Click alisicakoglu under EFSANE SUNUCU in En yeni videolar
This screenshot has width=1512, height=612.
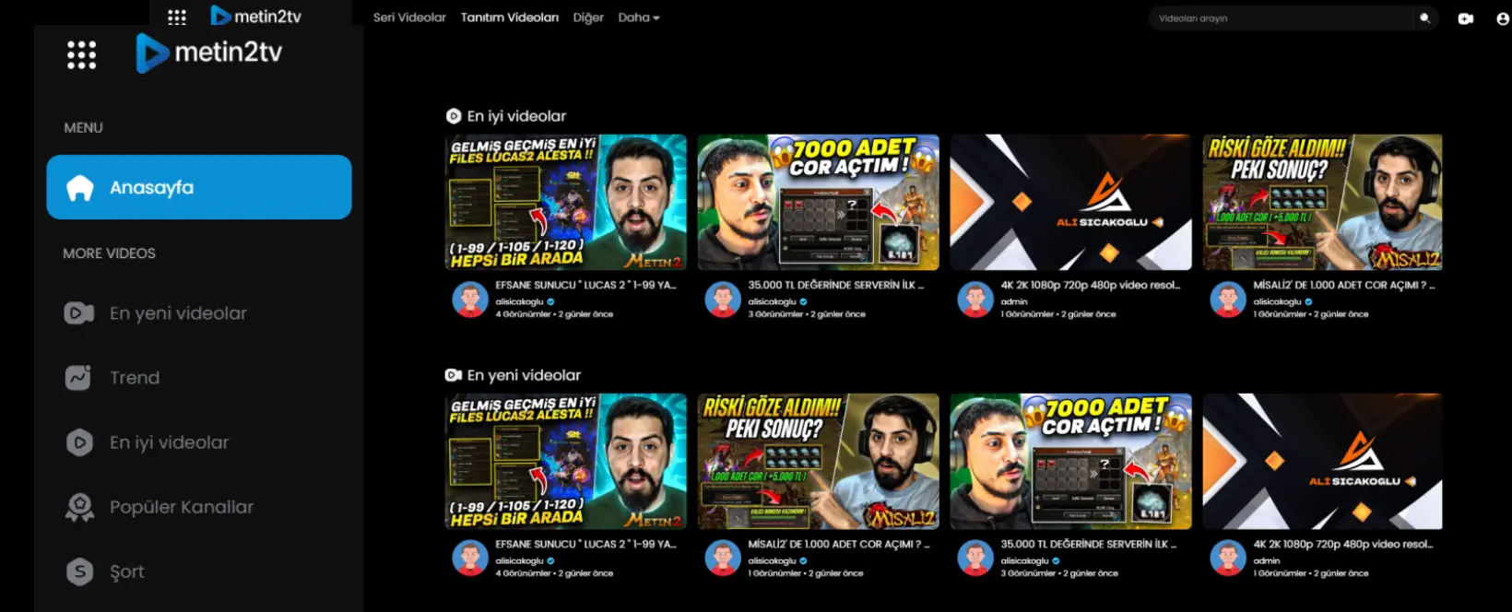pyautogui.click(x=520, y=561)
